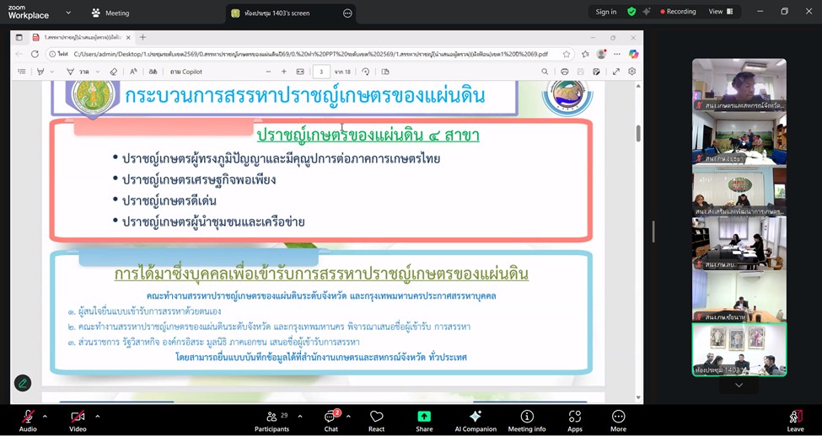Expand the arrow beside Chat

tap(348, 417)
